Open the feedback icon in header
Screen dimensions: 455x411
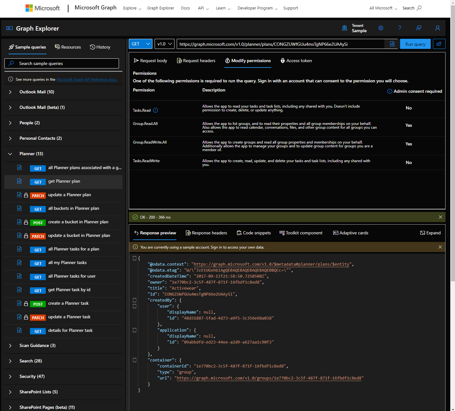419,28
